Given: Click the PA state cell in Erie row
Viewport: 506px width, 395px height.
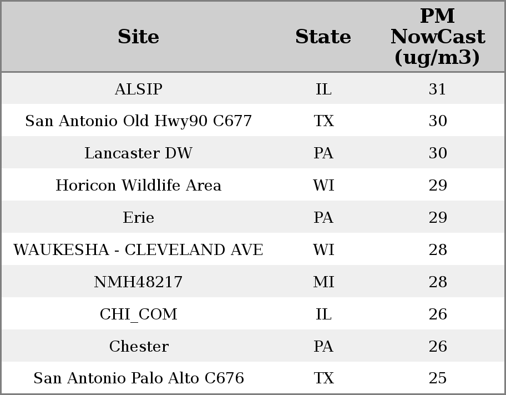Looking at the screenshot, I should (323, 218).
